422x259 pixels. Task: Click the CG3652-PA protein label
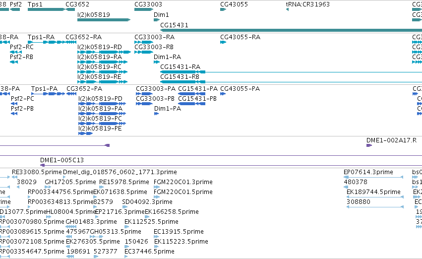tap(84, 89)
